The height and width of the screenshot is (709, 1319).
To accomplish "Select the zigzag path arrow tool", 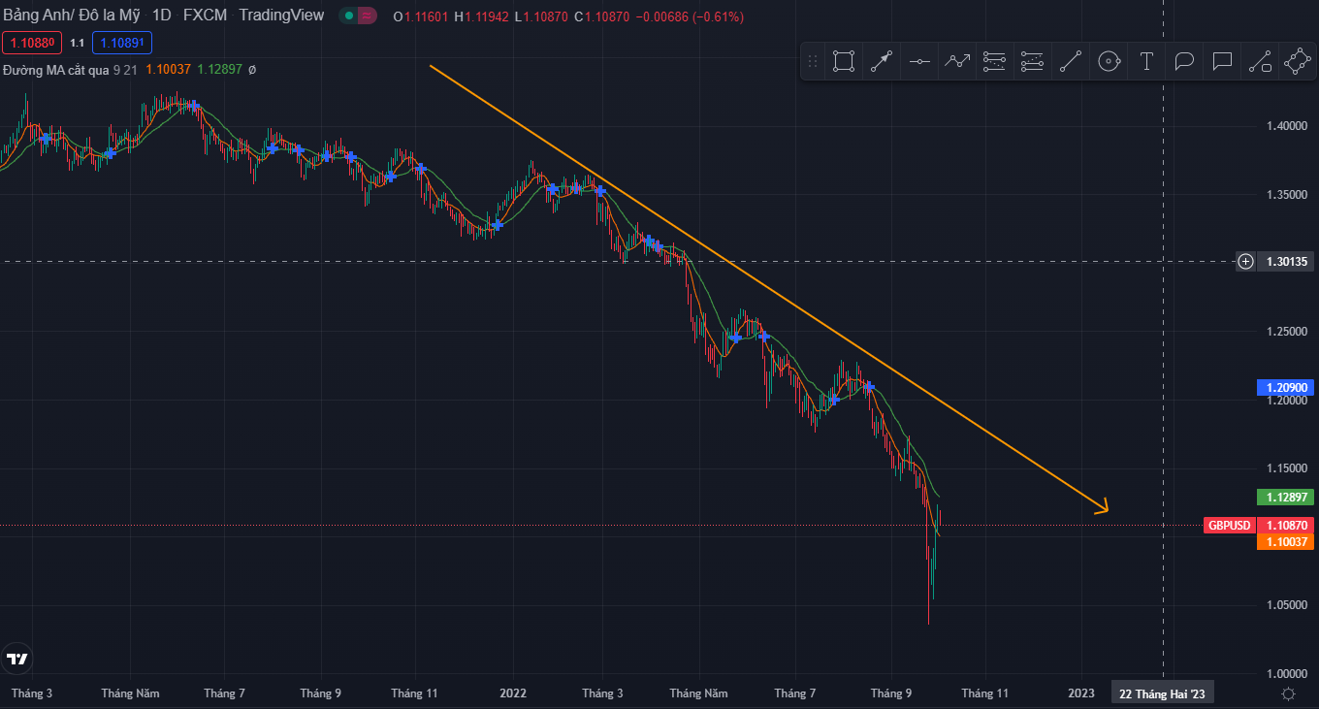I will coord(957,62).
